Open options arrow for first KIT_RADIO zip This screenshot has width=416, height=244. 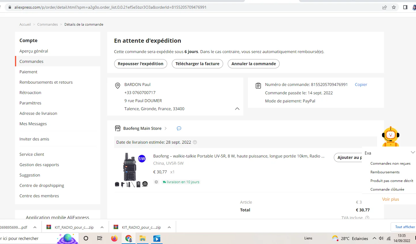point(102,227)
